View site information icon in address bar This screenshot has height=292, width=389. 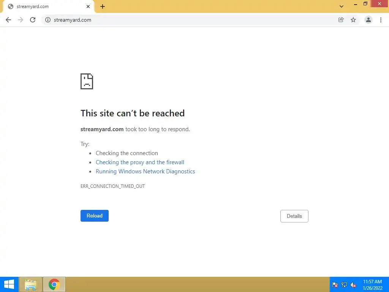[x=48, y=20]
